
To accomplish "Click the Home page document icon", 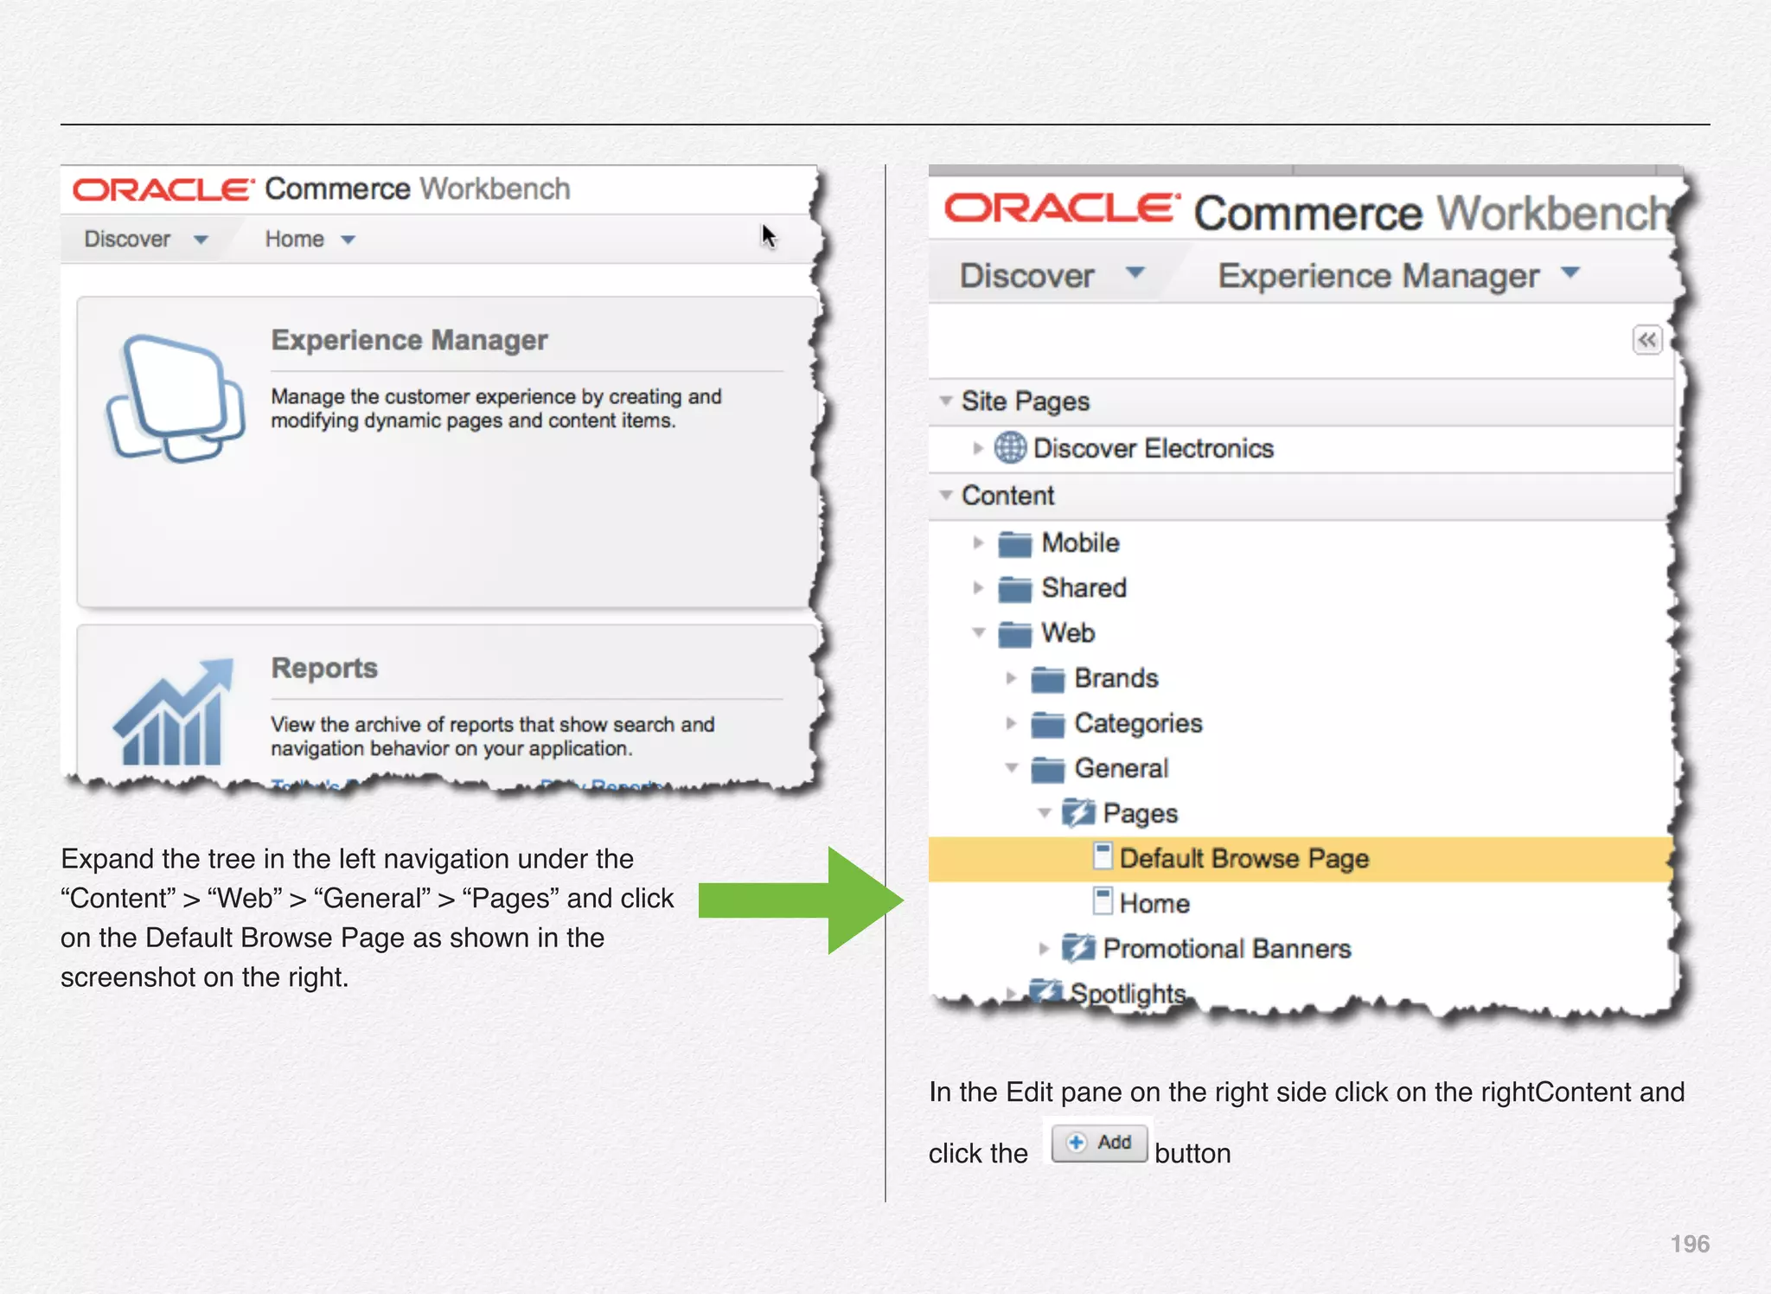I will pyautogui.click(x=1103, y=901).
